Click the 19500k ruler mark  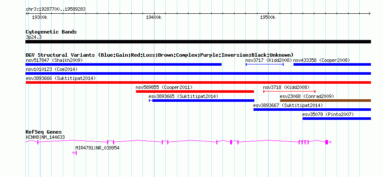pyautogui.click(x=268, y=18)
